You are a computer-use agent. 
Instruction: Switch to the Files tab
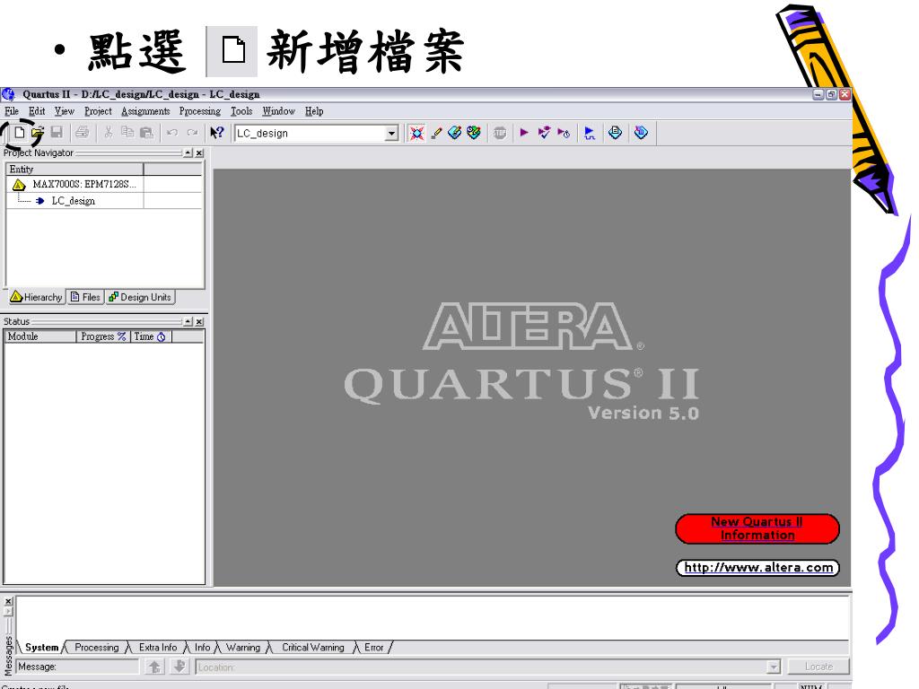(x=85, y=297)
